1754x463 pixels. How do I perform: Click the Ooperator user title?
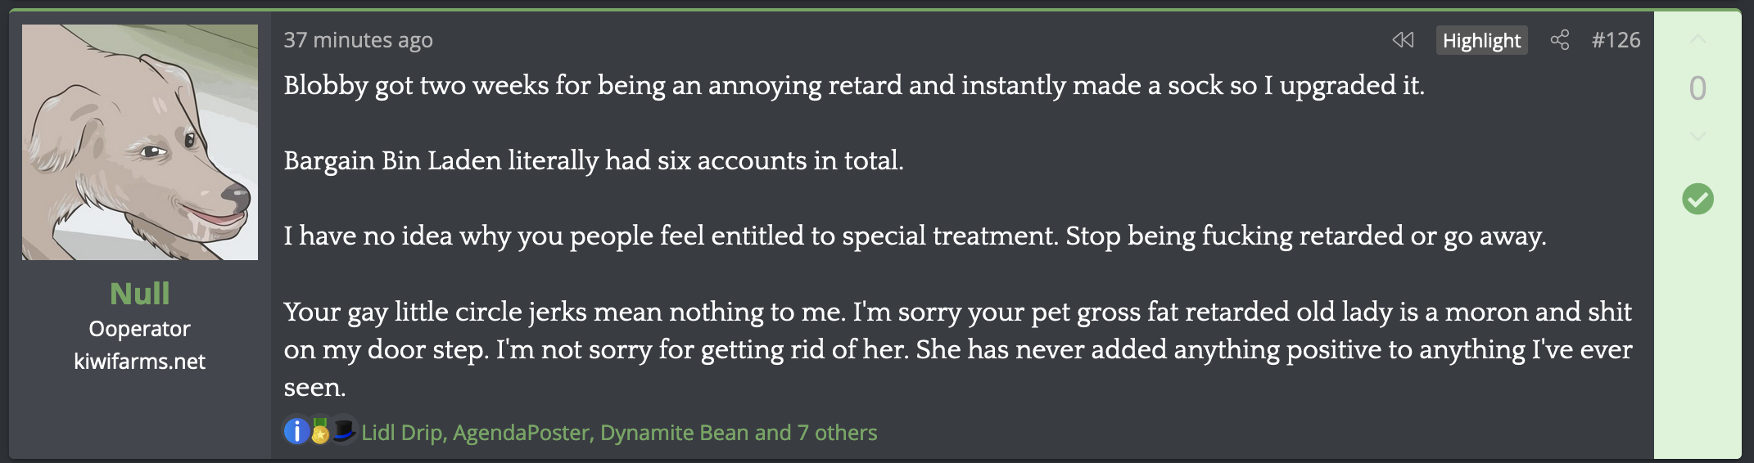pyautogui.click(x=139, y=329)
